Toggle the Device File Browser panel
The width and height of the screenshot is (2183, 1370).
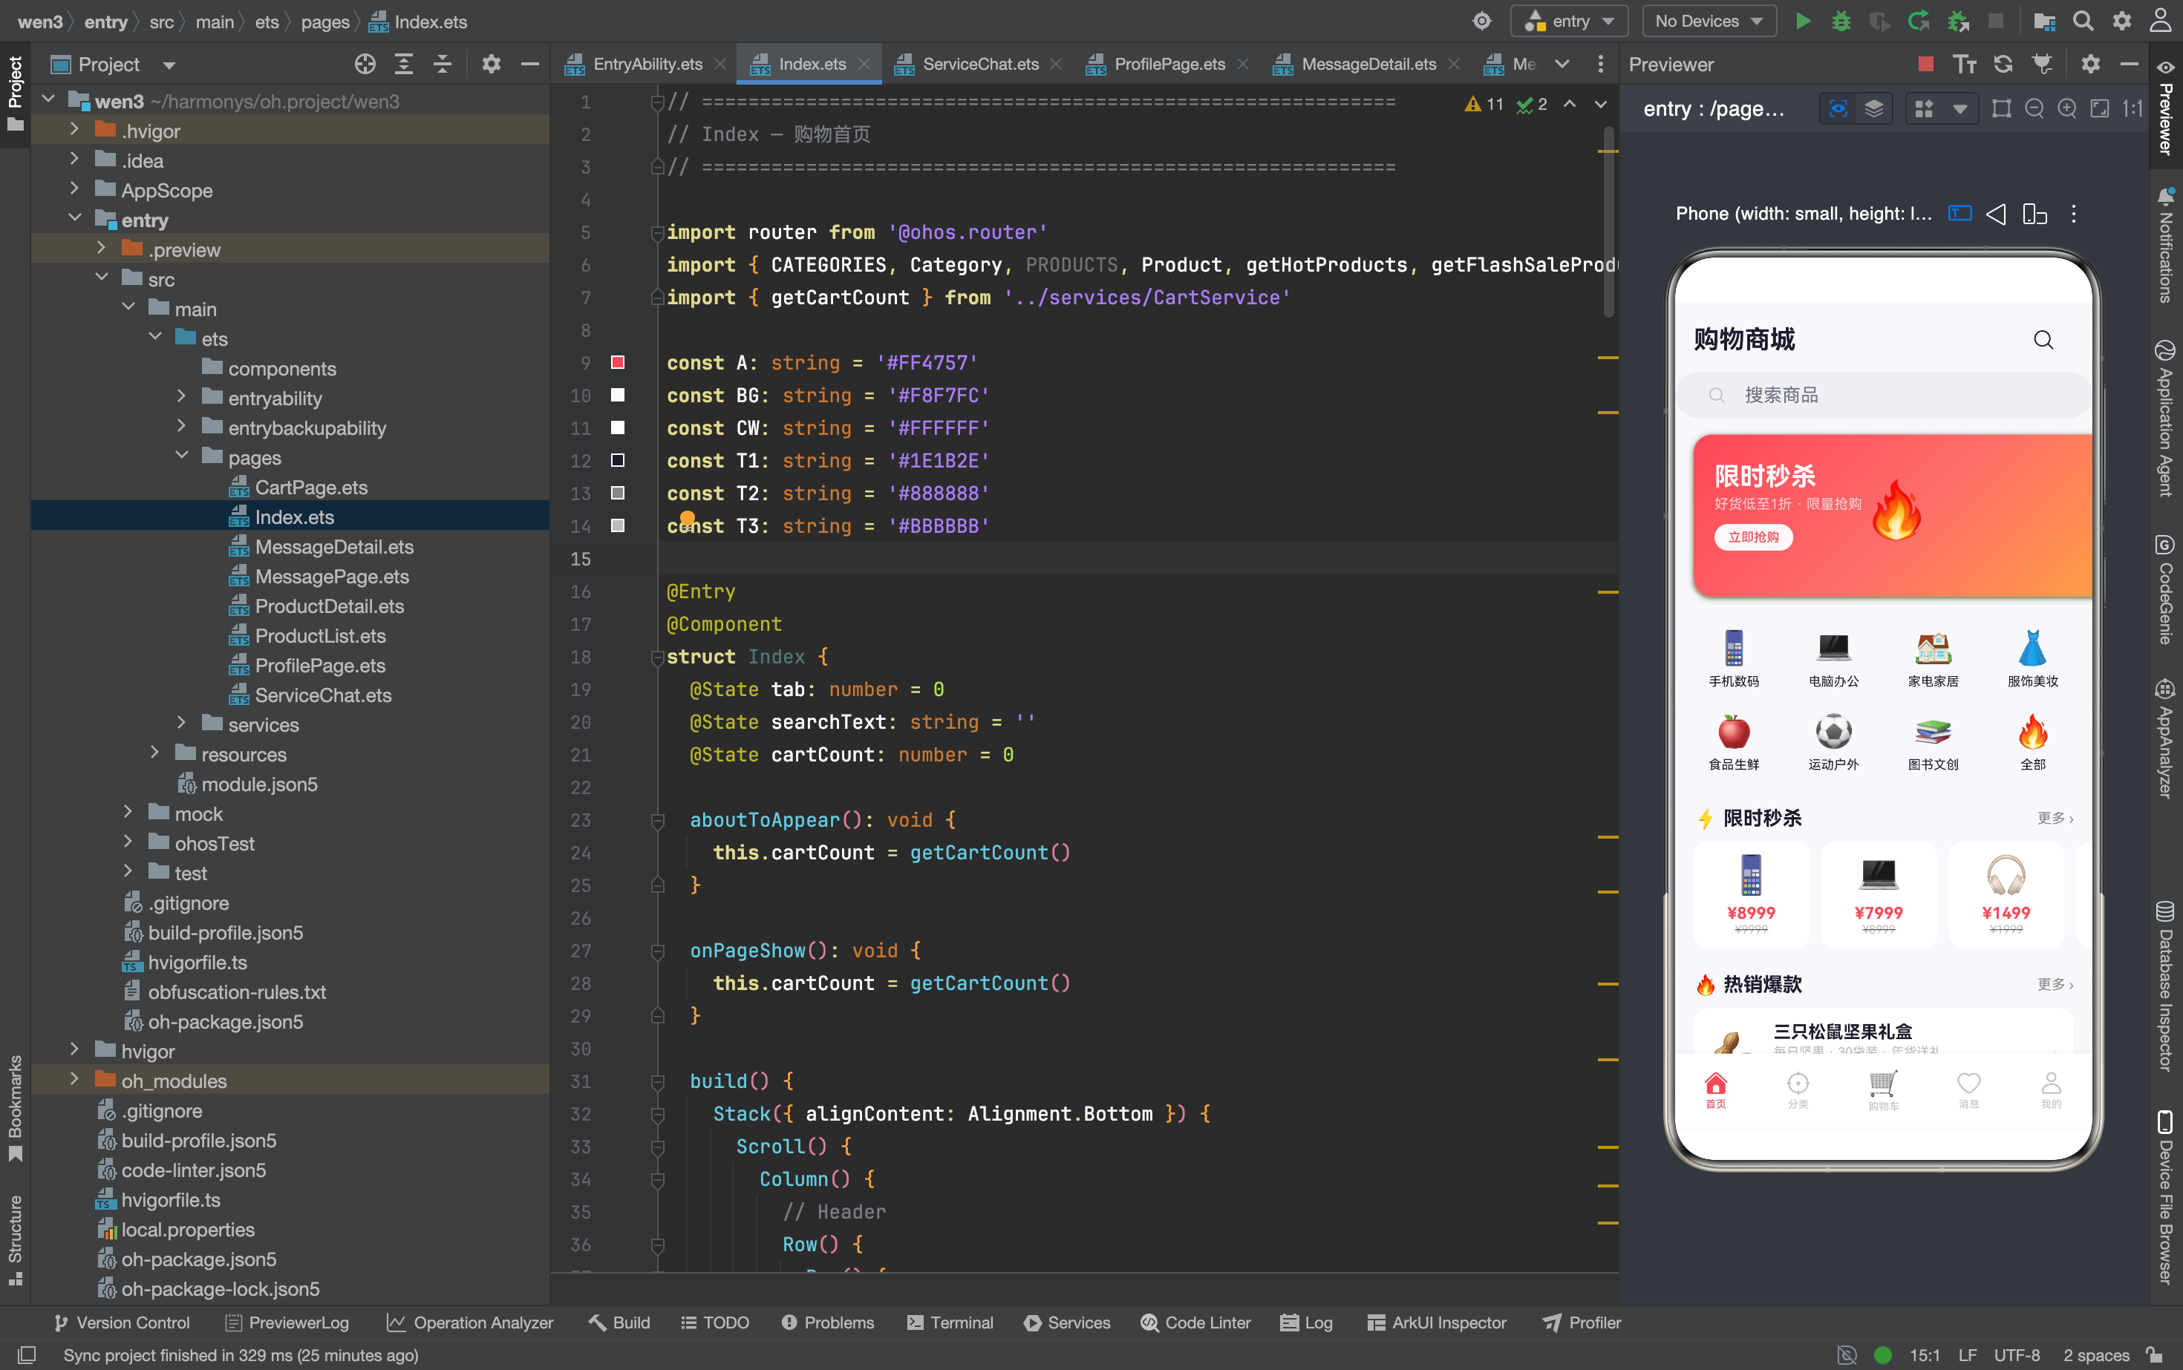[x=2166, y=1196]
